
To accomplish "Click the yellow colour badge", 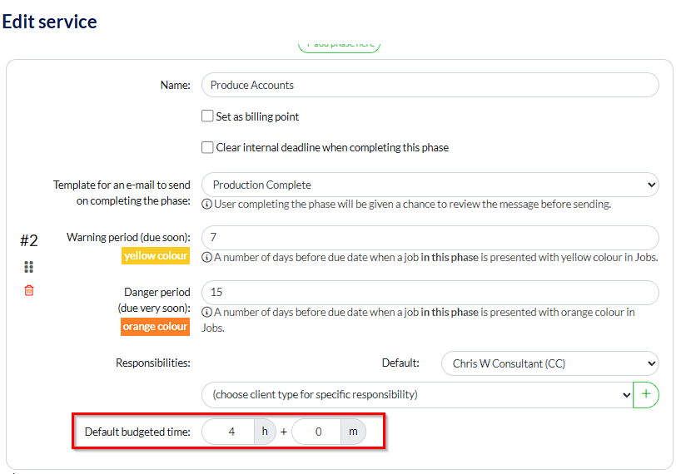I will 156,256.
